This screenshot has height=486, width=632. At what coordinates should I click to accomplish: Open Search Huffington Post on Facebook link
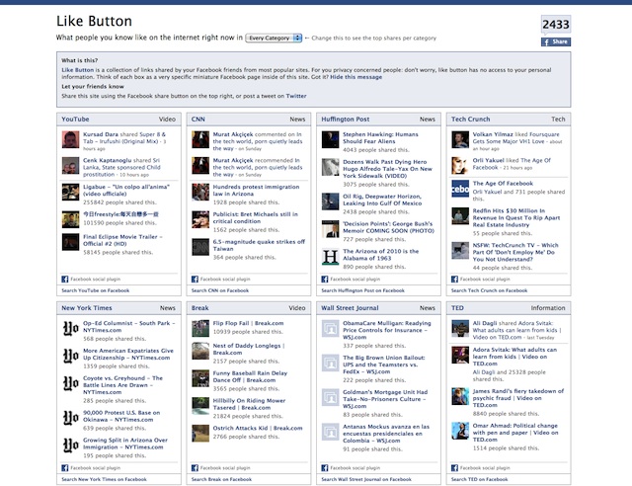362,290
